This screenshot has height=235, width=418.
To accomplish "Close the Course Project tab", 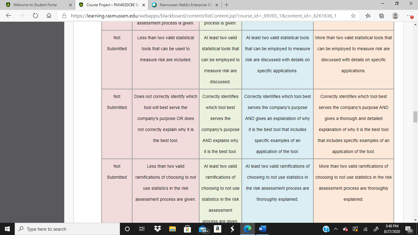I will click(x=144, y=5).
